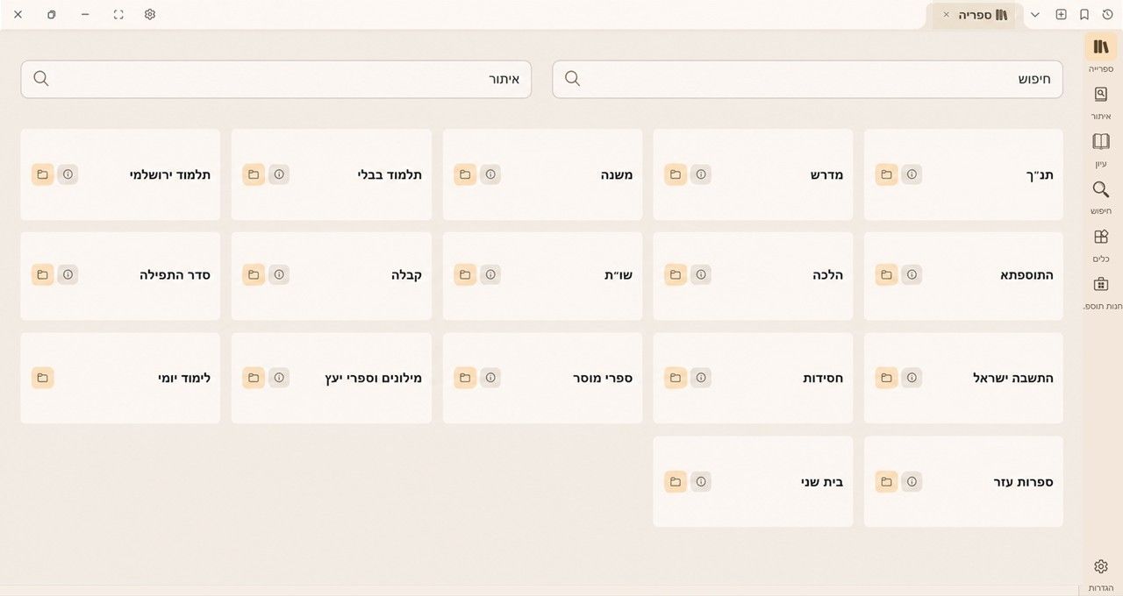The height and width of the screenshot is (596, 1123).
Task: Open the חסידות category folder
Action: tap(676, 378)
